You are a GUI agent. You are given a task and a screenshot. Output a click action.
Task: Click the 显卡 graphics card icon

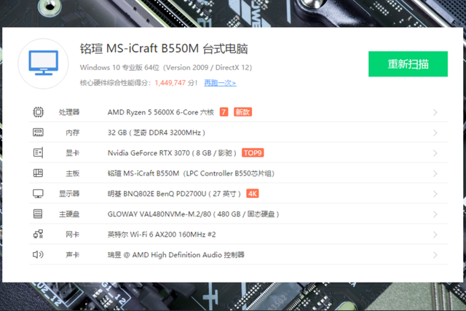(x=38, y=153)
